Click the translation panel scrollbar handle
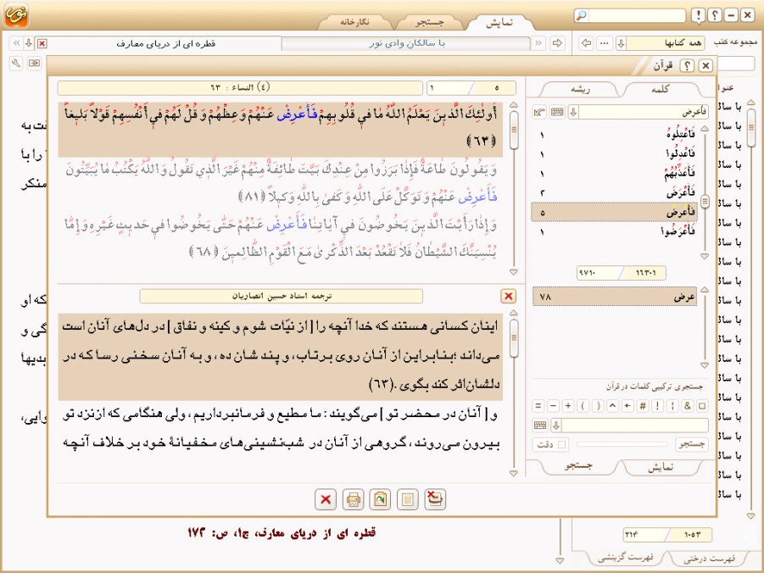The height and width of the screenshot is (573, 764). pos(514,338)
